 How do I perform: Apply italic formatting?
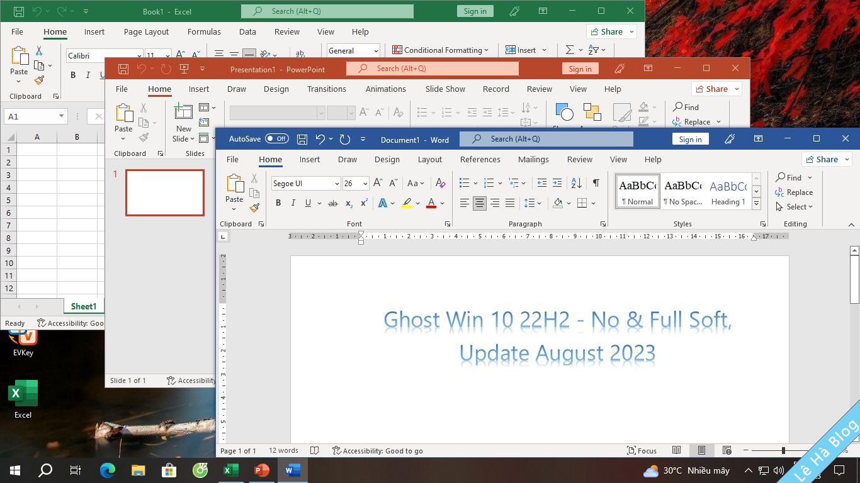tap(293, 203)
